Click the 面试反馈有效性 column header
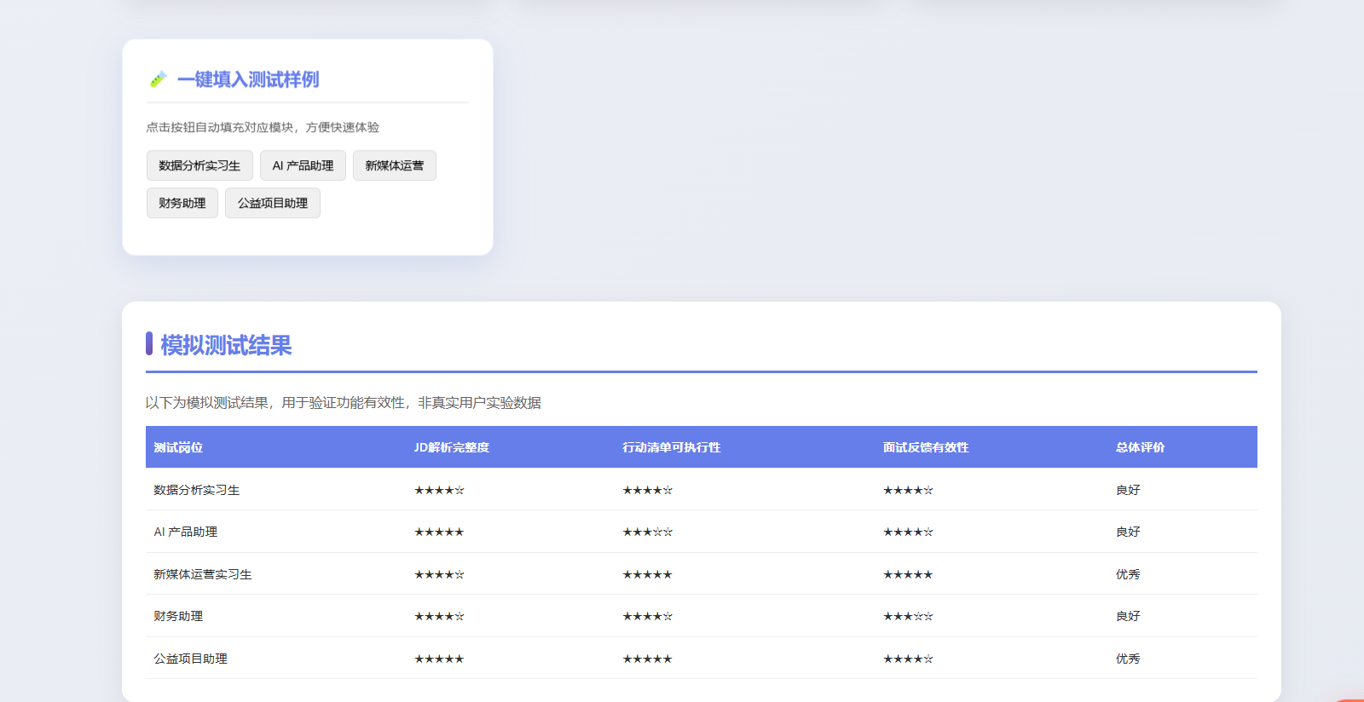Screen dimensions: 1364x702 [x=925, y=447]
